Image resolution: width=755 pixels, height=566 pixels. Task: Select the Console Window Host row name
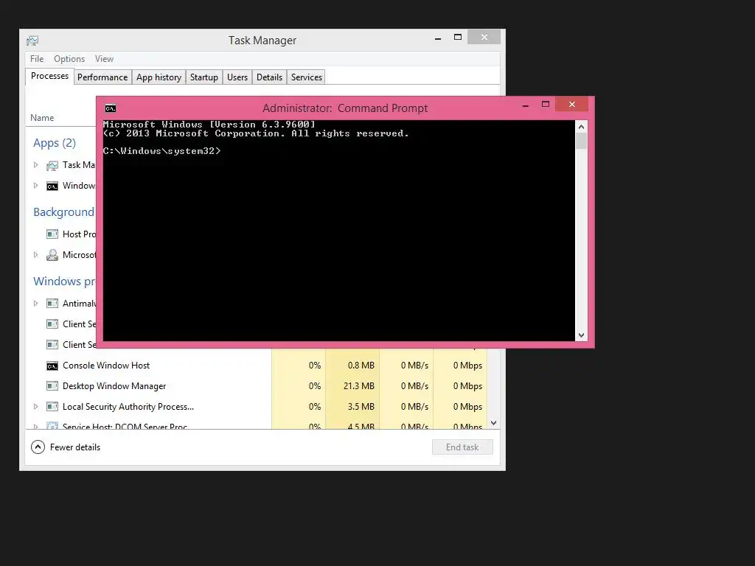tap(106, 366)
